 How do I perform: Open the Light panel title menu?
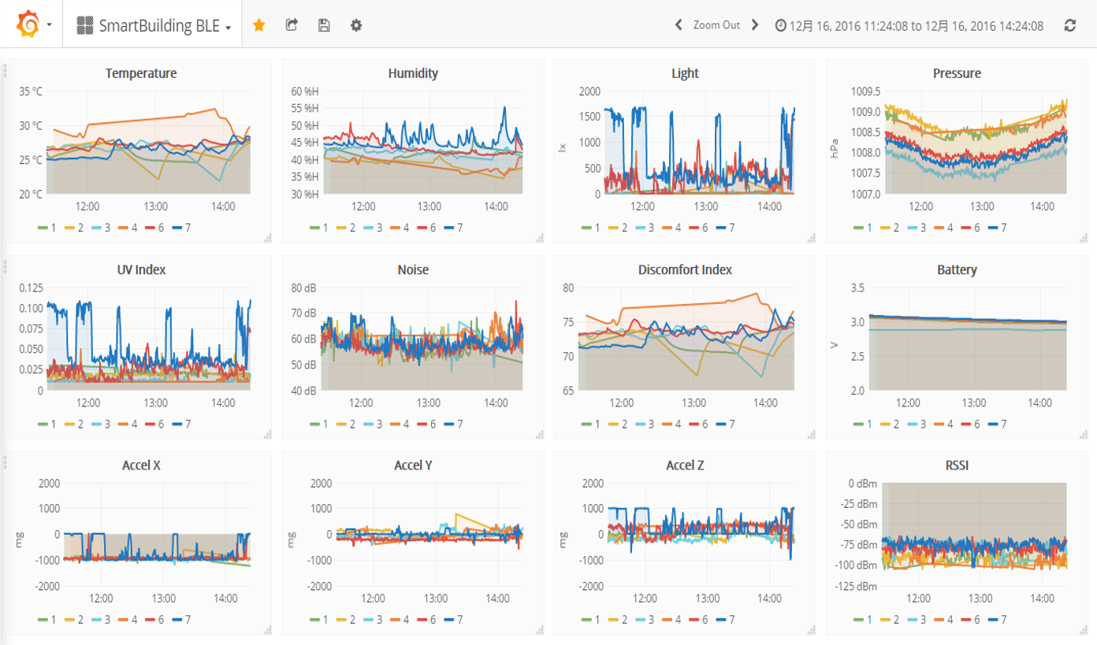685,73
